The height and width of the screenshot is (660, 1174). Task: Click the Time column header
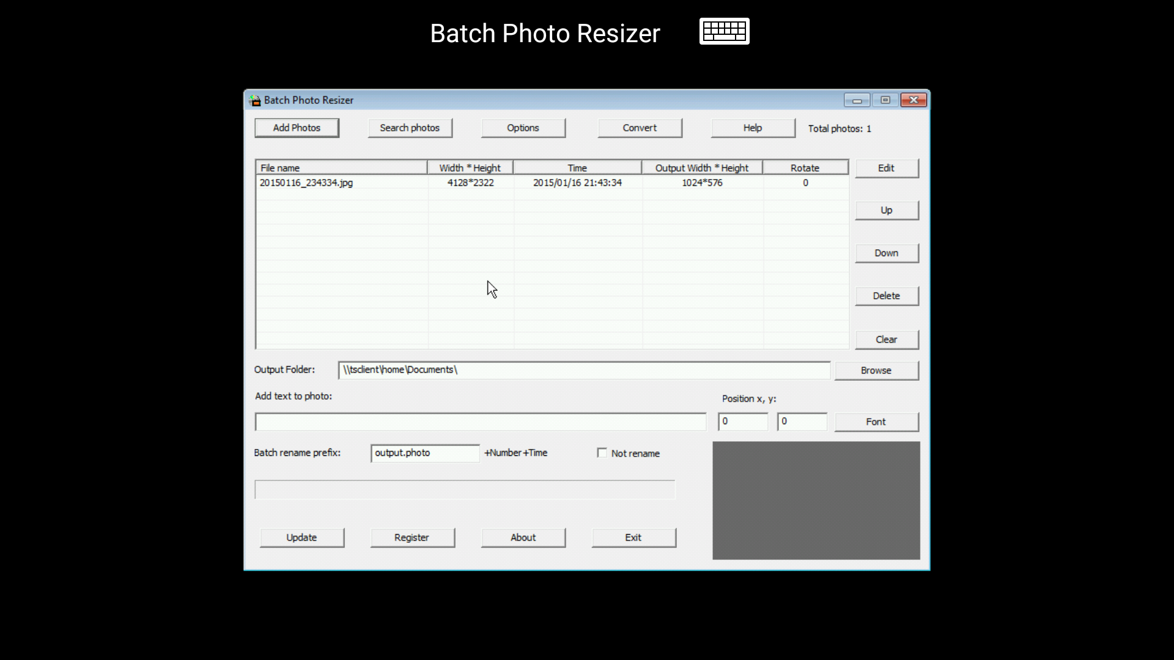click(577, 167)
